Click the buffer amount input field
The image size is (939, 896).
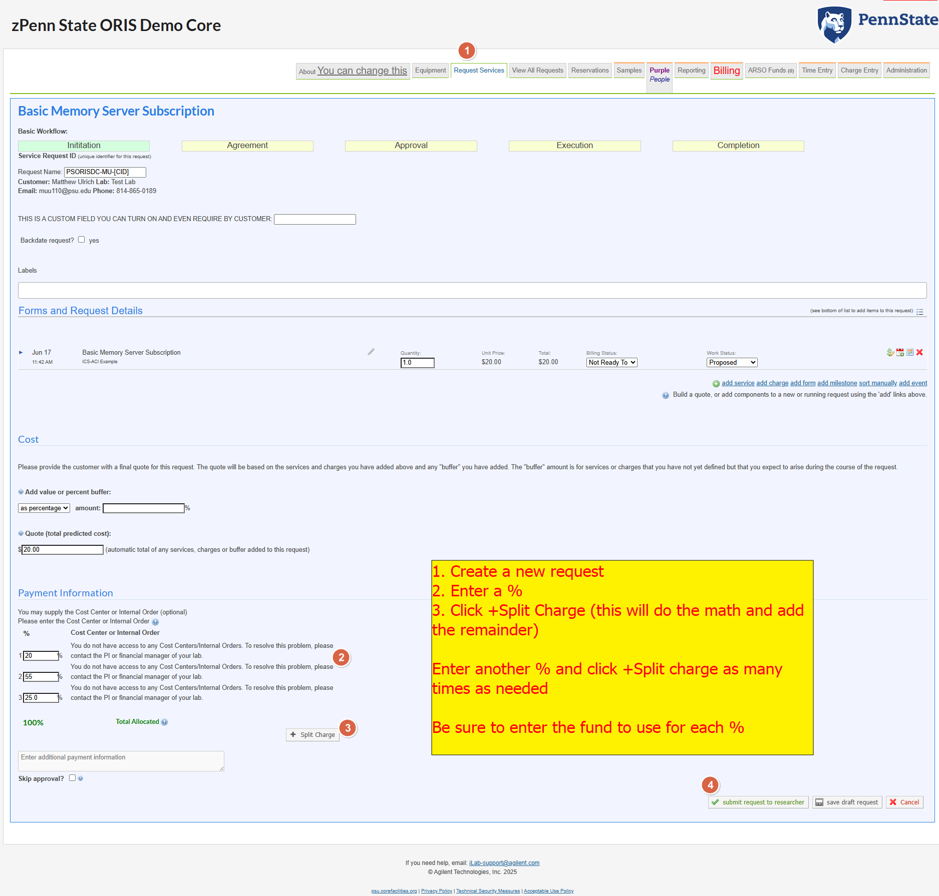pyautogui.click(x=144, y=508)
